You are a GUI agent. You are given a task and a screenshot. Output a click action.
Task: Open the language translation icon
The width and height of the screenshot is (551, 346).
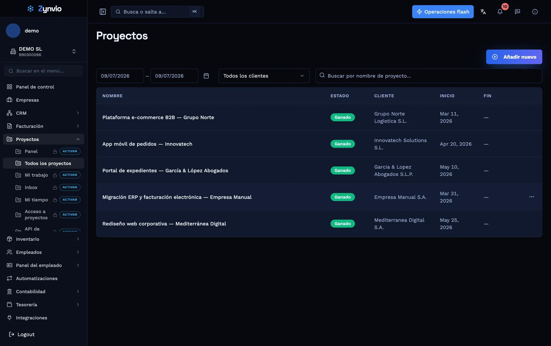point(483,12)
